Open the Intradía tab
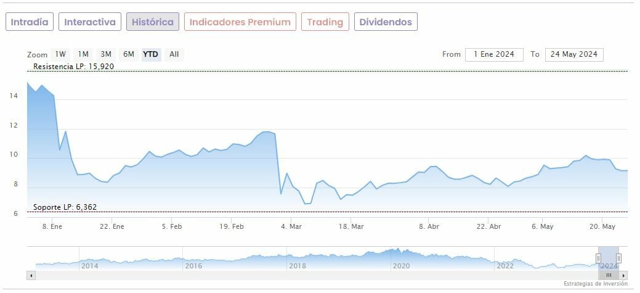Image resolution: width=640 pixels, height=293 pixels. coord(30,22)
